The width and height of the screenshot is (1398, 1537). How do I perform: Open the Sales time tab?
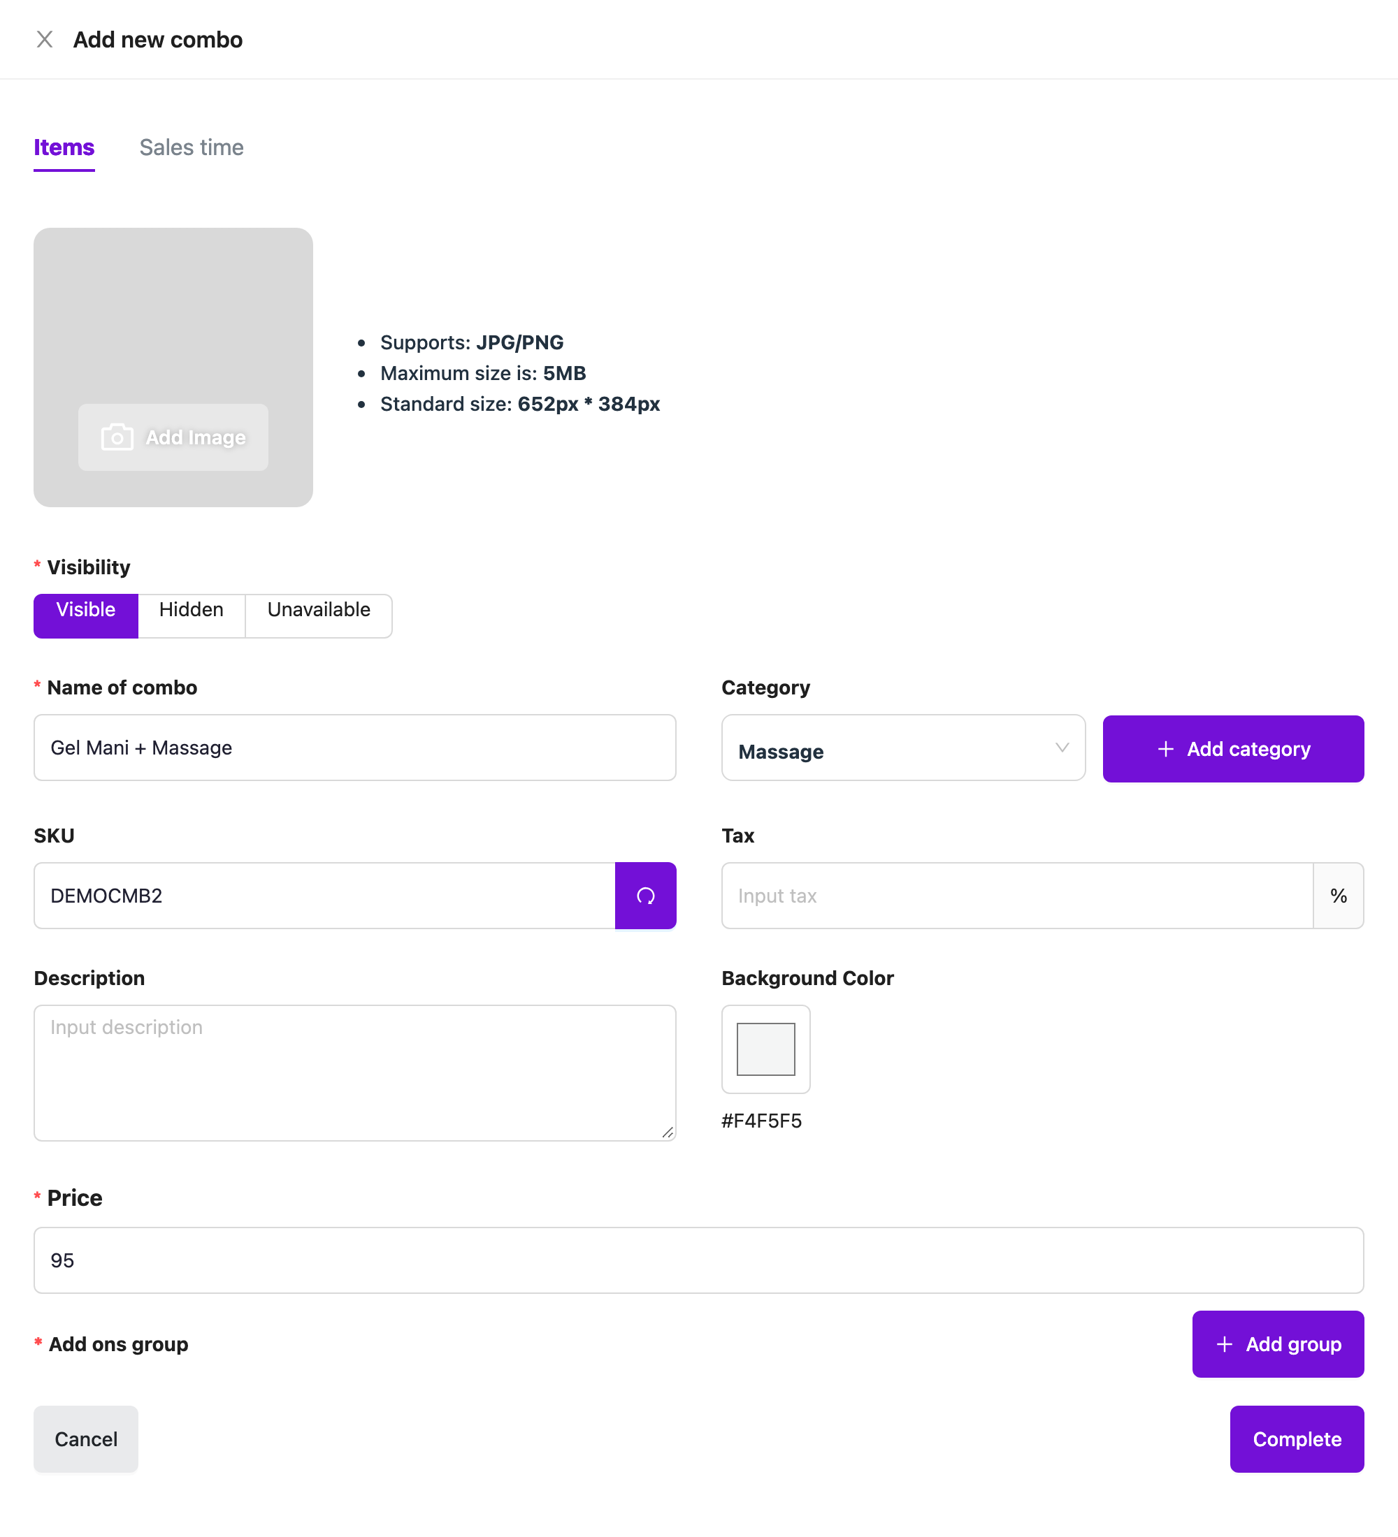point(192,147)
